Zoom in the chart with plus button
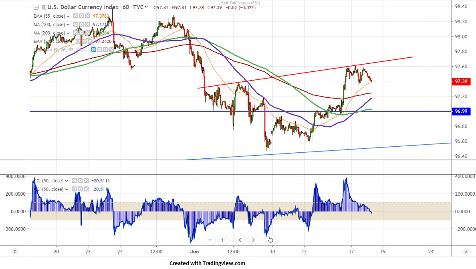The width and height of the screenshot is (476, 269). pos(223,240)
